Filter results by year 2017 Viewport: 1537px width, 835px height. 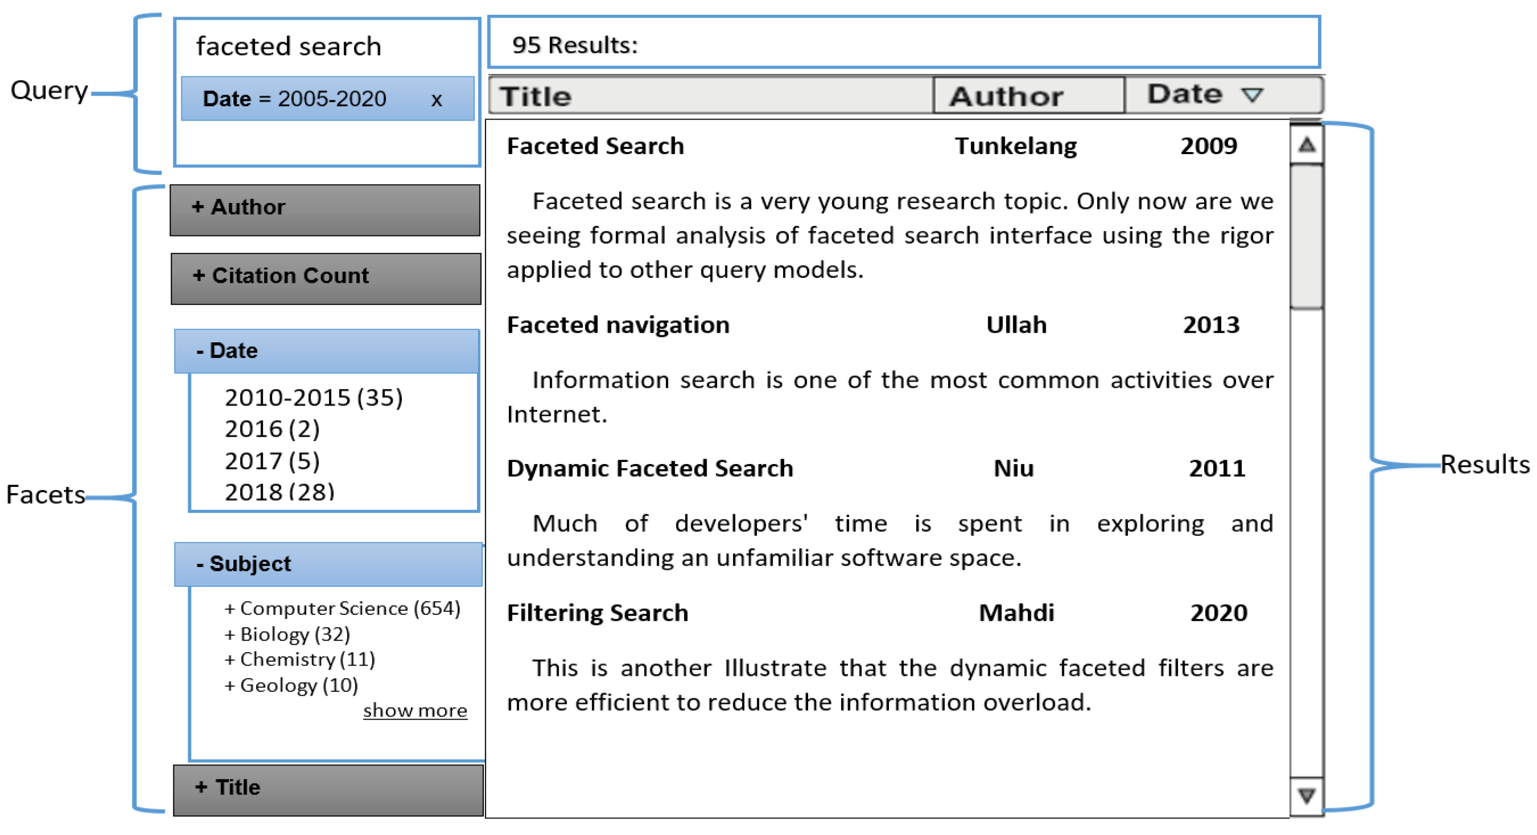[x=272, y=461]
